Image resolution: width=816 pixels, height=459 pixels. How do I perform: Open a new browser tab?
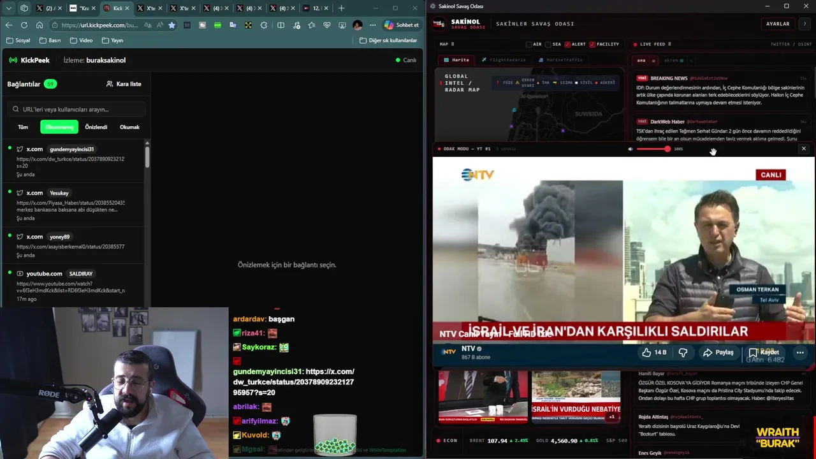coord(341,8)
